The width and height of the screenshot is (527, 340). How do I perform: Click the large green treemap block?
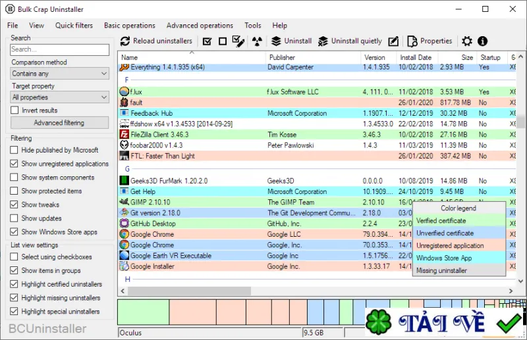(144, 312)
